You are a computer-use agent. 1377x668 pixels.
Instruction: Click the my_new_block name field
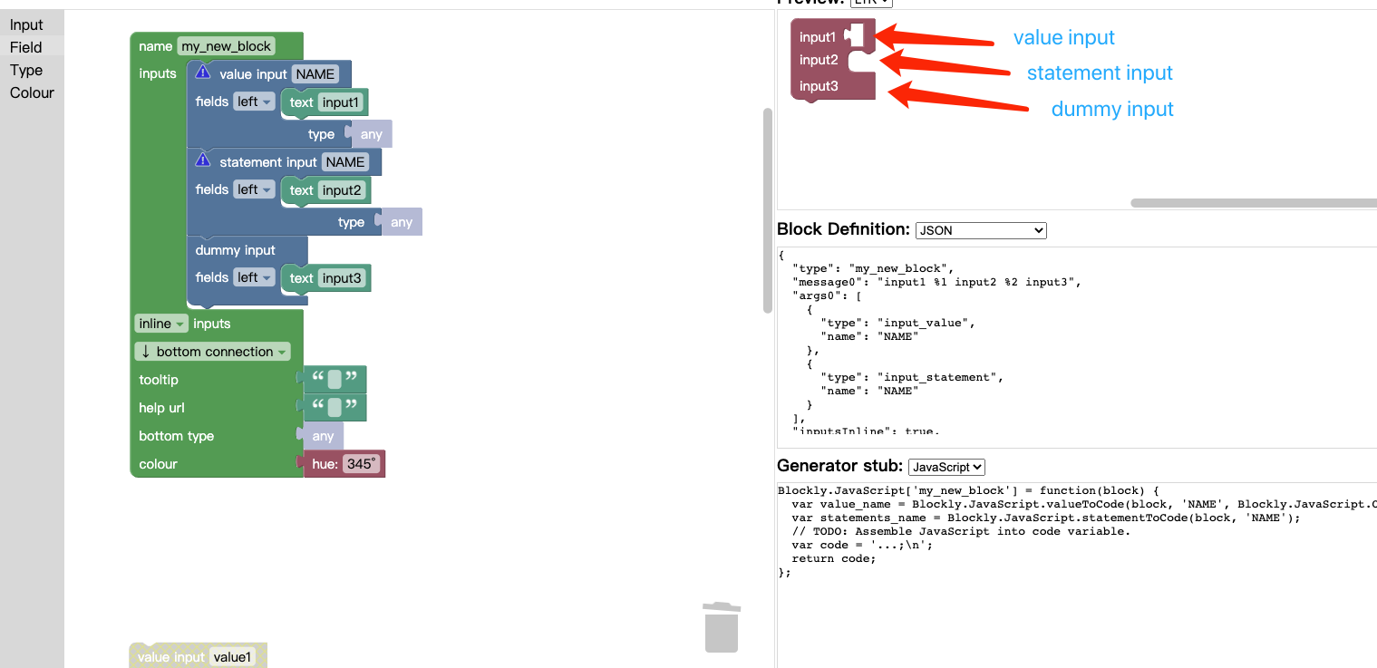click(x=226, y=45)
